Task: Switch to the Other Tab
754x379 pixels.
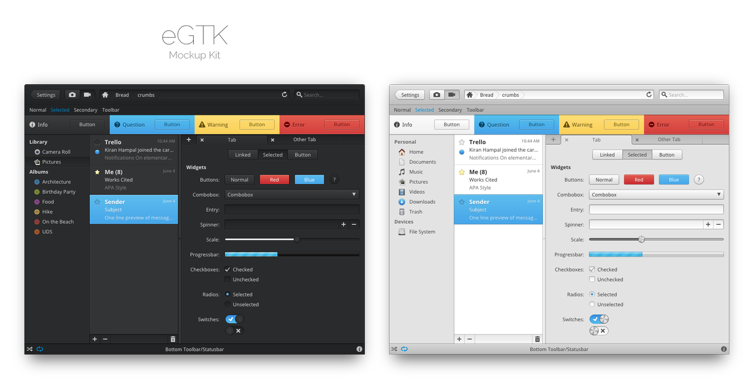Action: point(305,139)
